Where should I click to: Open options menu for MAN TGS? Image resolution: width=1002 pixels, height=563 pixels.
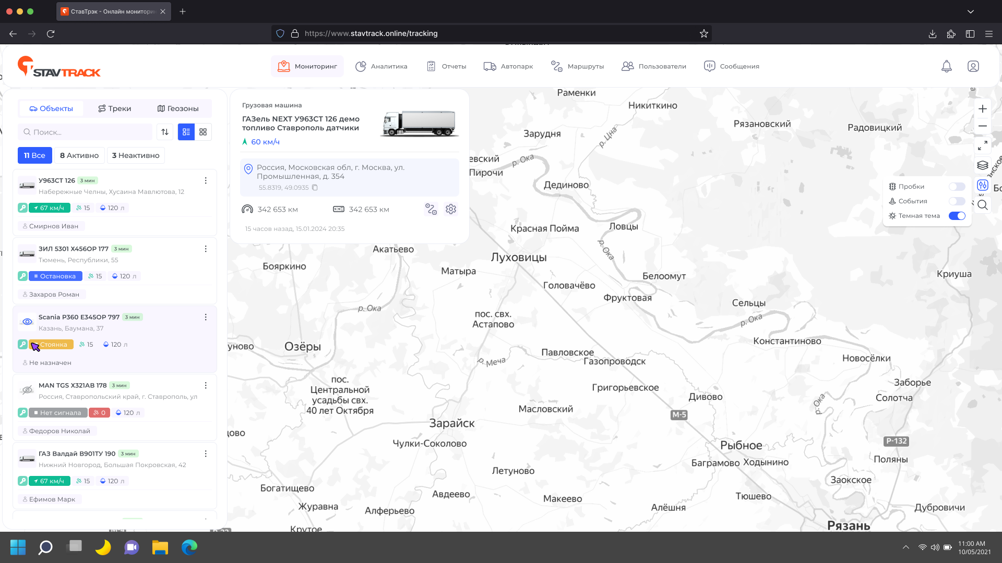206,385
